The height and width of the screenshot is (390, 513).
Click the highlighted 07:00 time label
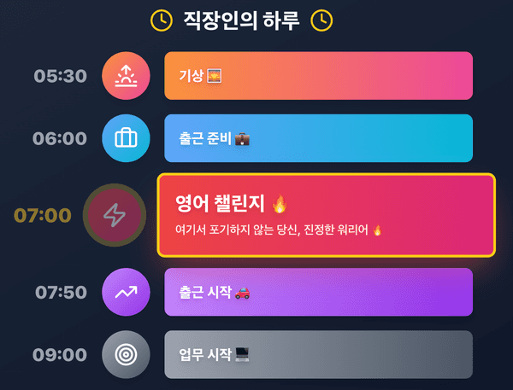coord(42,215)
